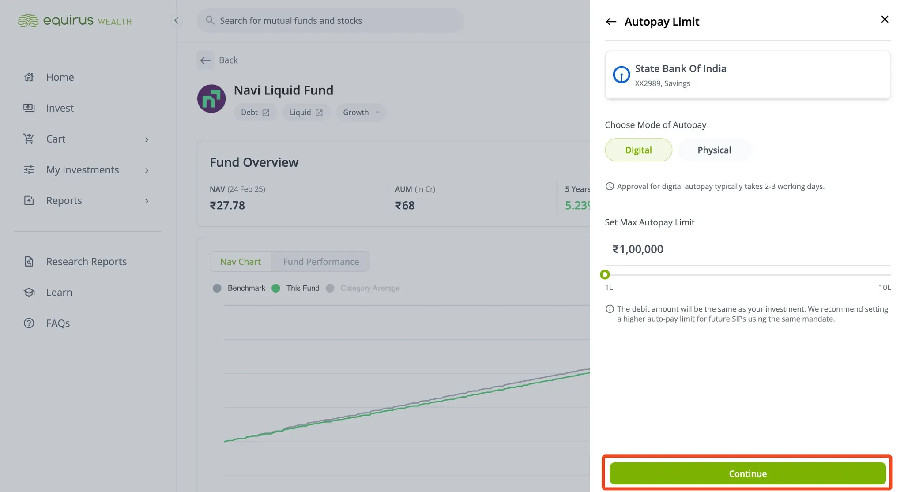The height and width of the screenshot is (492, 904).
Task: Click the Fund Overview heading
Action: (x=254, y=162)
